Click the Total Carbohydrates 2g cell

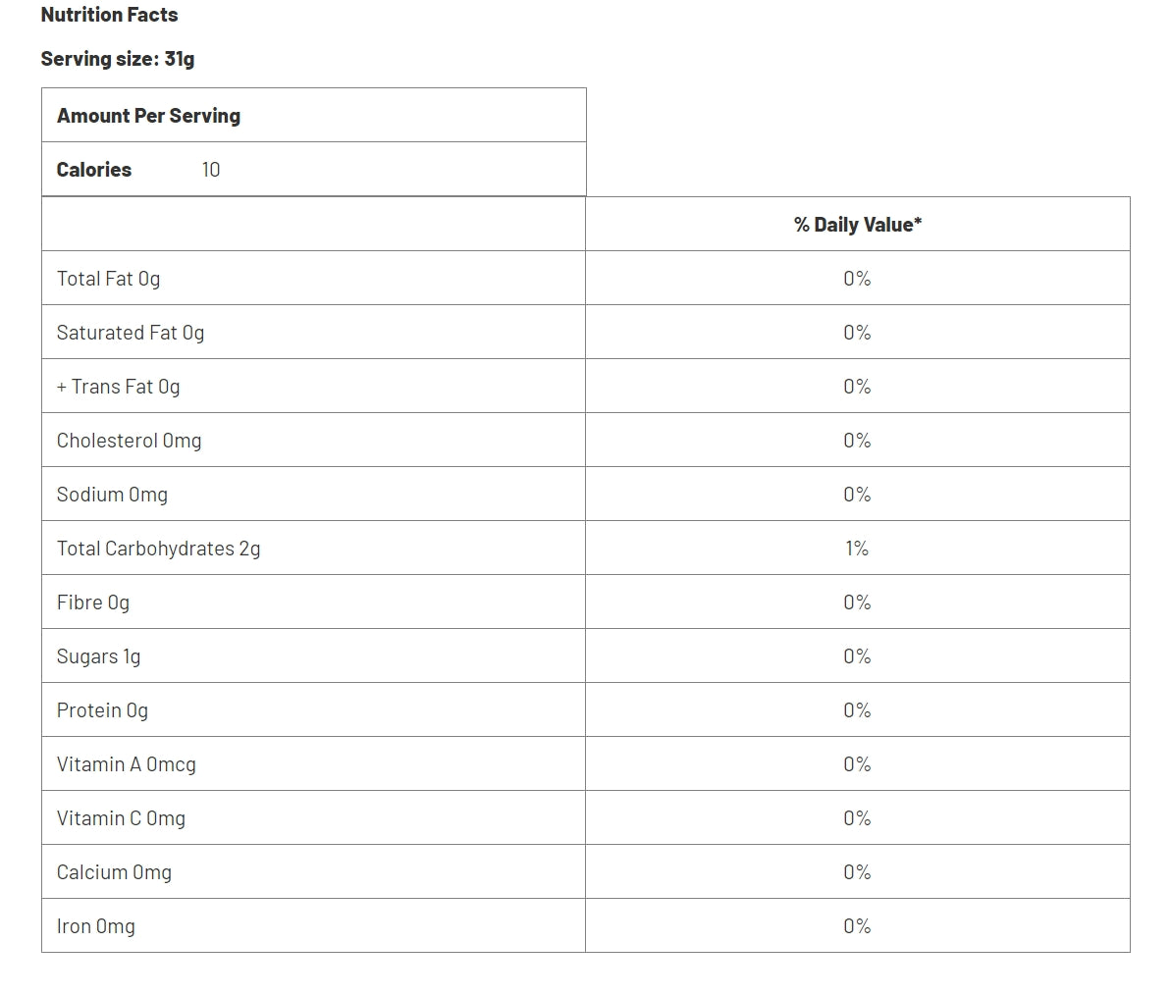[x=313, y=549]
